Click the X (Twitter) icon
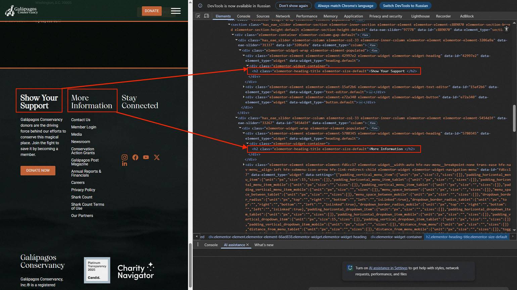The height and width of the screenshot is (290, 517). point(157,157)
